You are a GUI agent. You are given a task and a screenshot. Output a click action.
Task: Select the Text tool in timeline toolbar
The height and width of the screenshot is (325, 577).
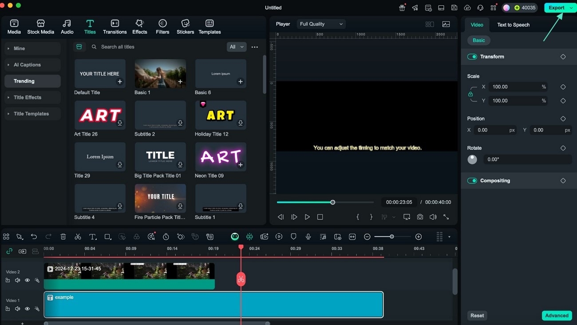[92, 237]
